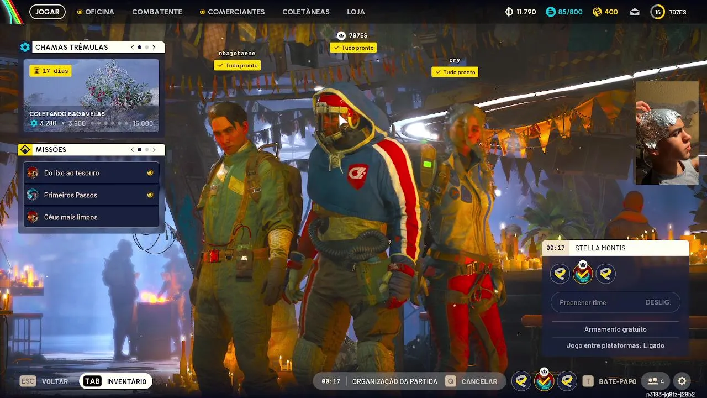Go to next Missões page
The width and height of the screenshot is (707, 398).
coord(154,150)
